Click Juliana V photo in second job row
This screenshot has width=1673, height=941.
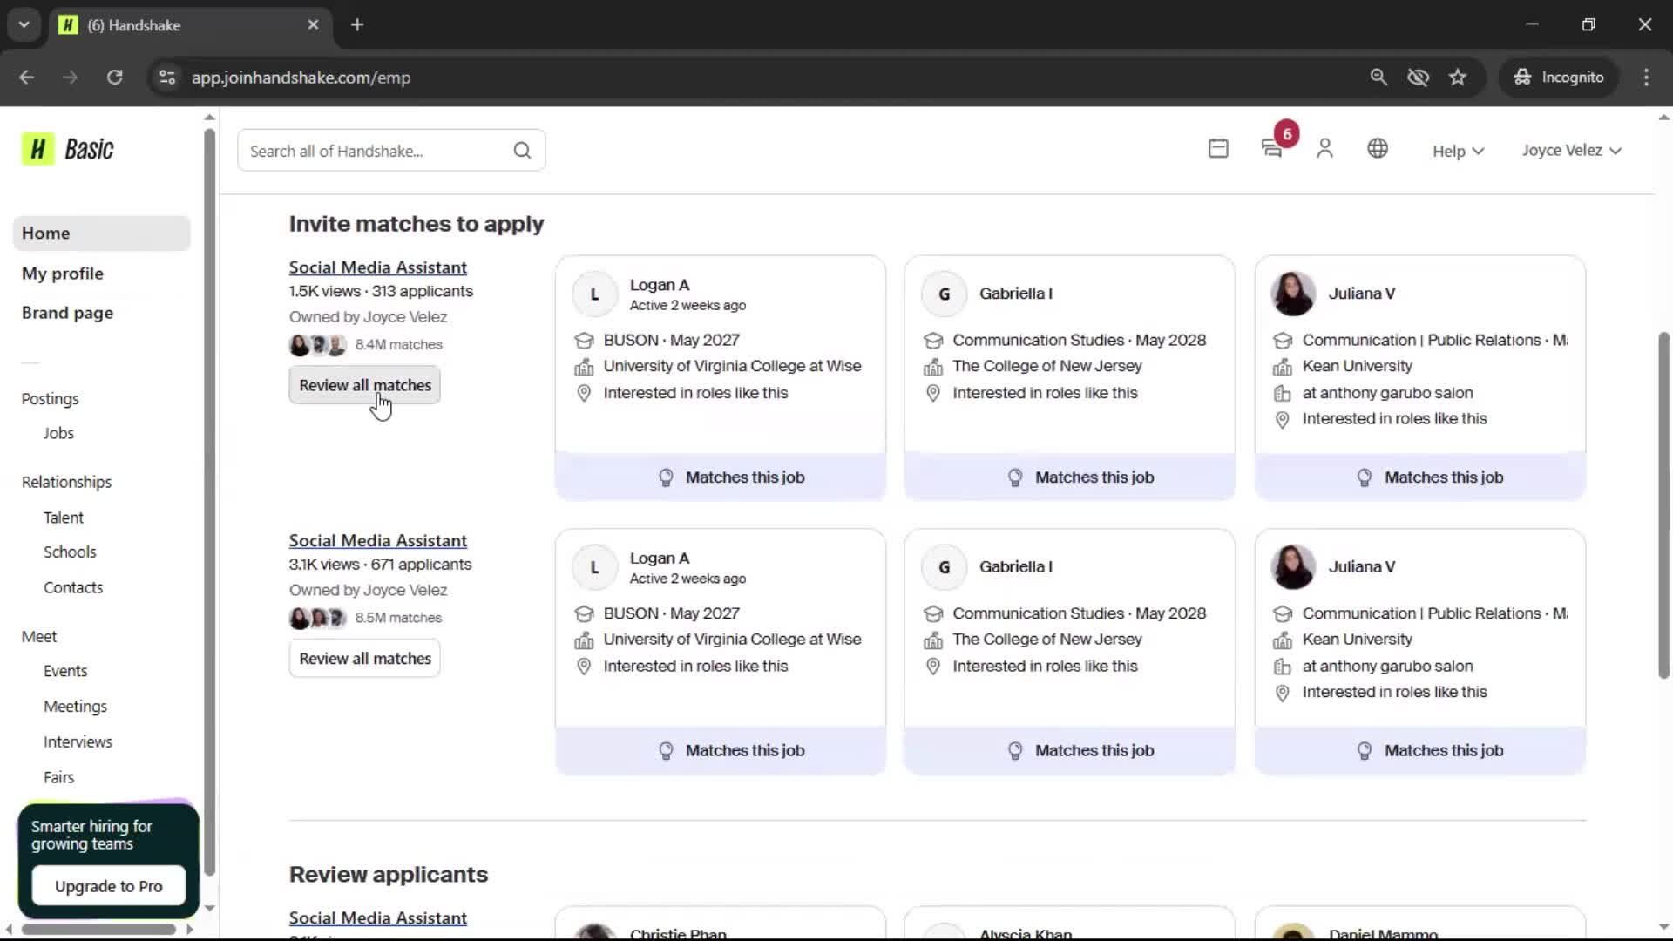click(1293, 567)
